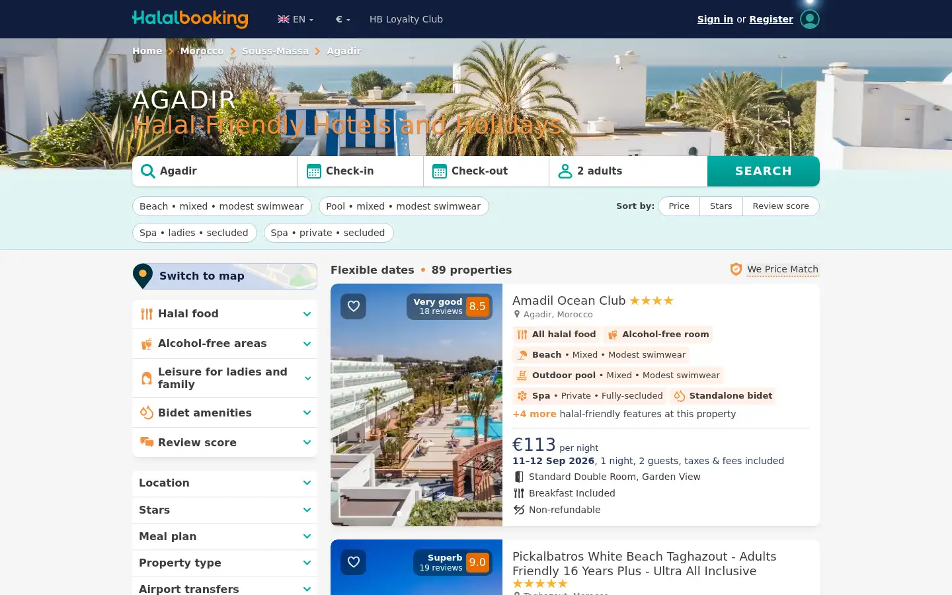The height and width of the screenshot is (595, 952).
Task: Click the Sign in link
Action: pyautogui.click(x=715, y=19)
